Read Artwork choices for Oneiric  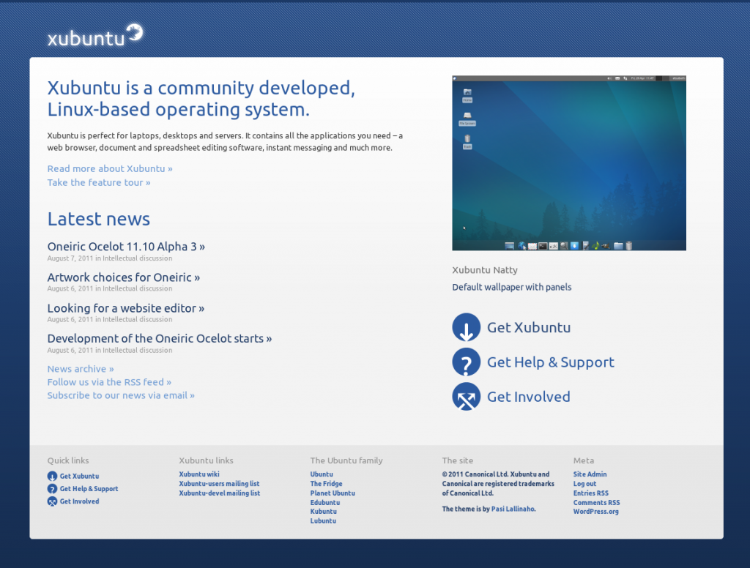[123, 277]
